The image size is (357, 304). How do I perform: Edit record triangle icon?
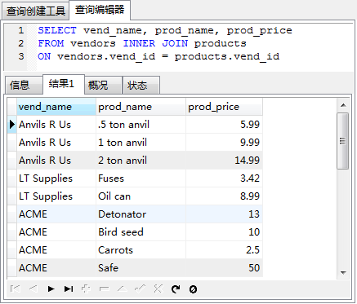click(122, 289)
